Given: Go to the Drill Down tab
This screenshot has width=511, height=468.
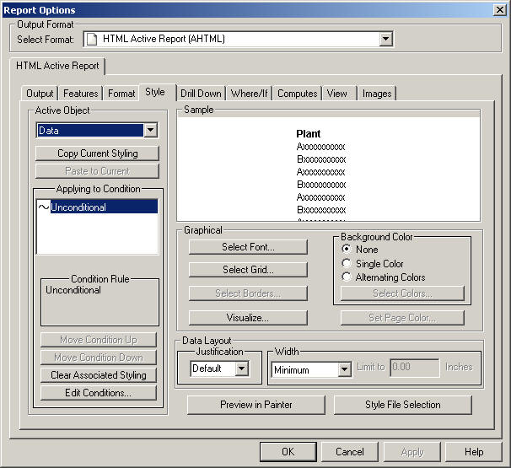Looking at the screenshot, I should (x=201, y=94).
